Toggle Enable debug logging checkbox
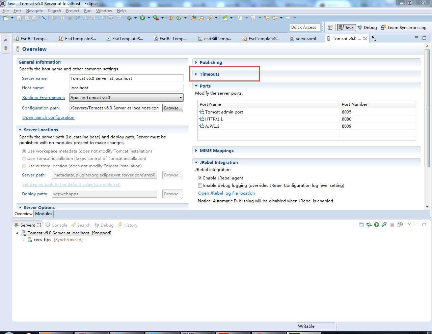This screenshot has width=432, height=334. (200, 185)
